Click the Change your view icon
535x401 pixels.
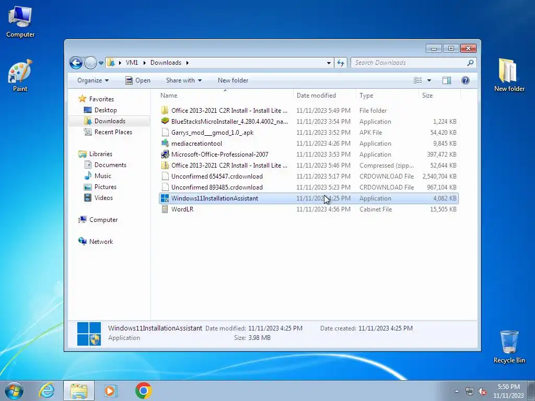pos(417,80)
